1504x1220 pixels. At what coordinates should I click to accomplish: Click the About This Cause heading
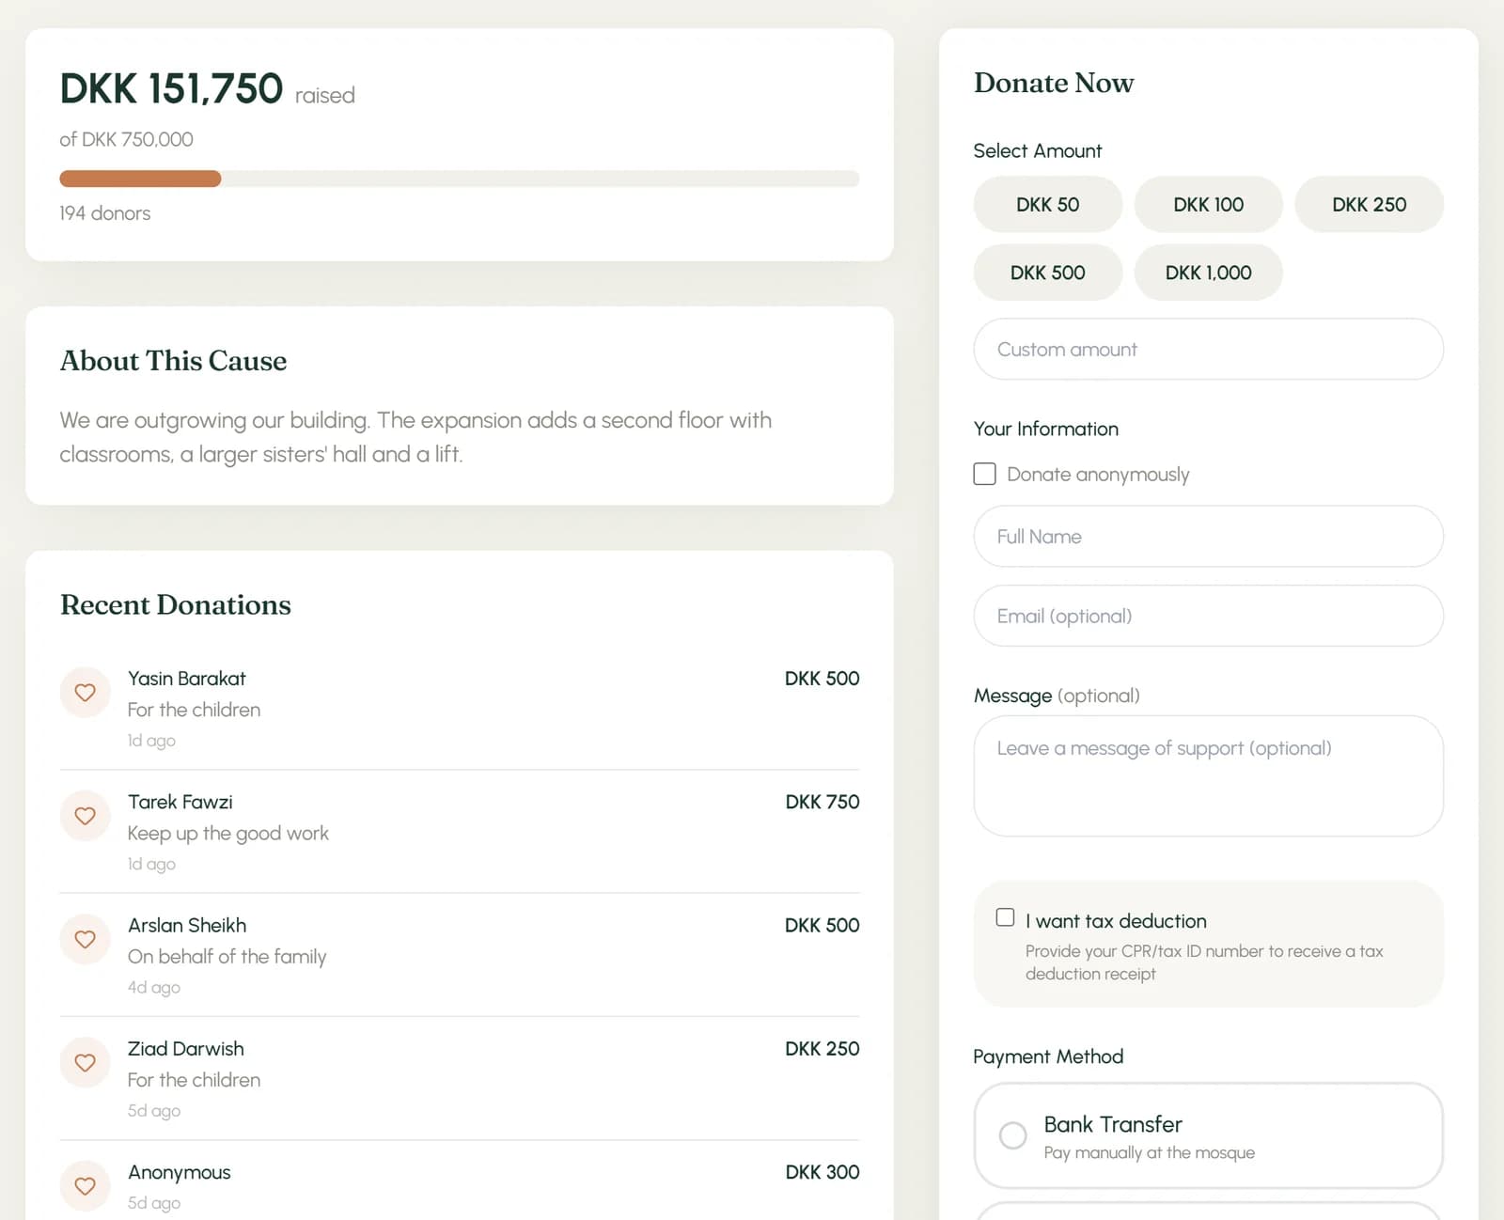174,361
